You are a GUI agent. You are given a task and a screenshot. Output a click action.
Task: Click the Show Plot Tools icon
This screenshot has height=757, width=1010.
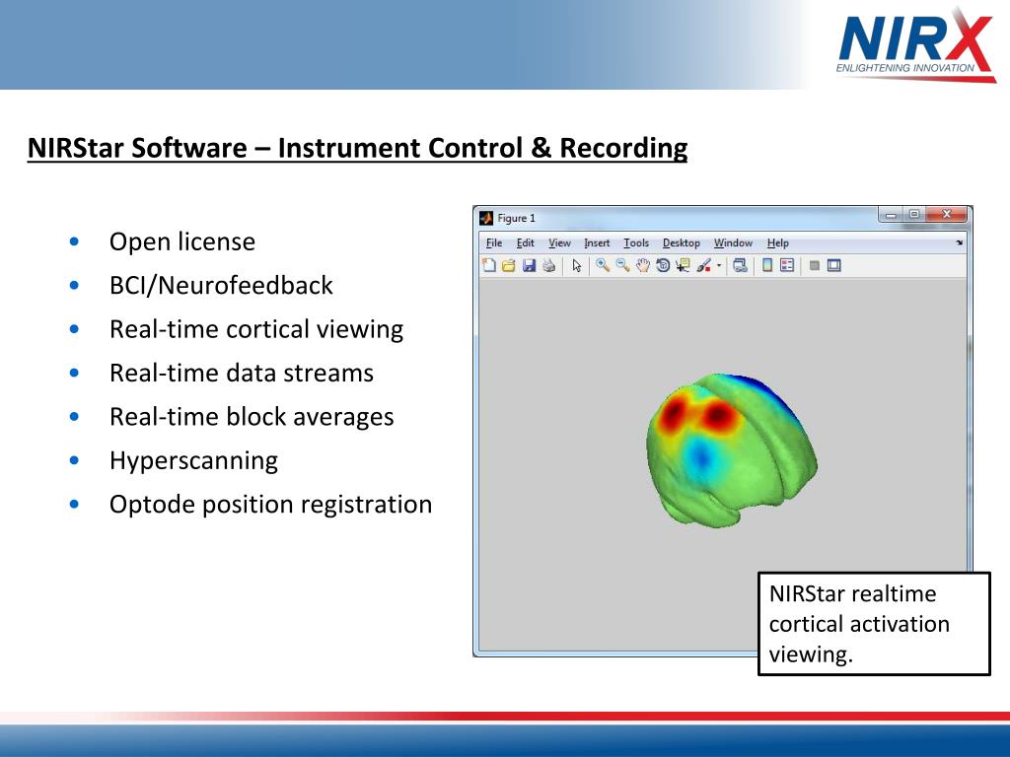tap(834, 265)
